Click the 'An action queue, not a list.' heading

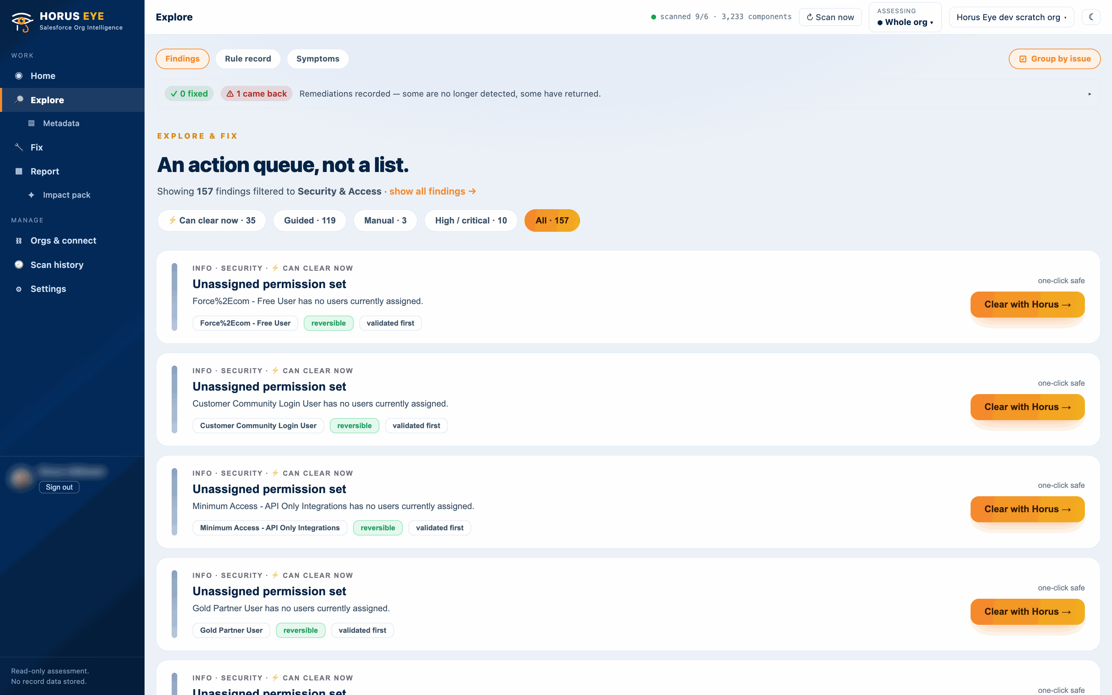pos(283,165)
